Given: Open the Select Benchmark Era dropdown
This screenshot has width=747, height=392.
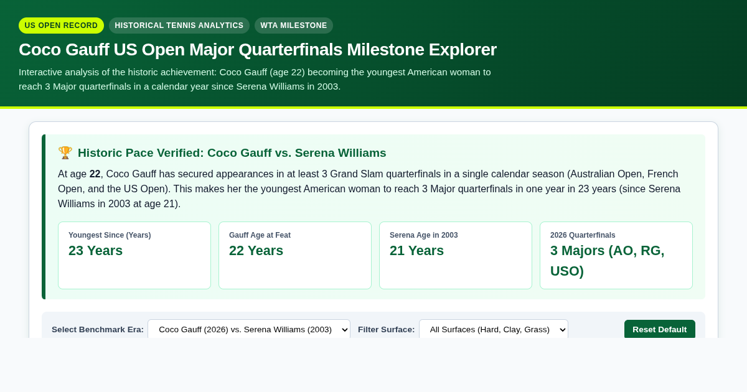Looking at the screenshot, I should coord(249,329).
